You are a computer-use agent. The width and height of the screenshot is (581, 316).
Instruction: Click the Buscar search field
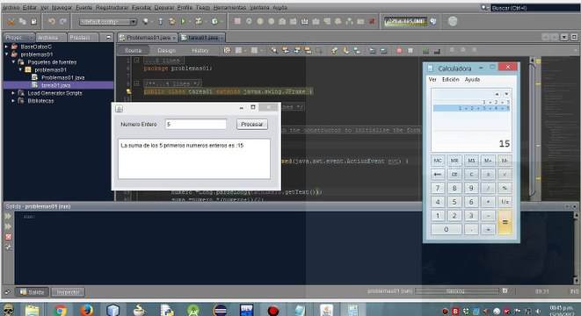(x=535, y=8)
